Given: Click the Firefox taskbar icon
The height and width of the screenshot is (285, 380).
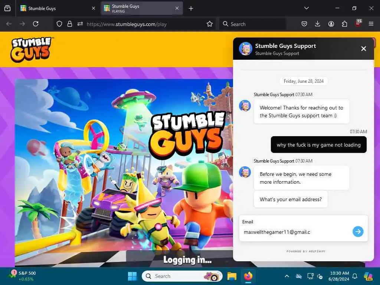Looking at the screenshot, I should (x=248, y=276).
